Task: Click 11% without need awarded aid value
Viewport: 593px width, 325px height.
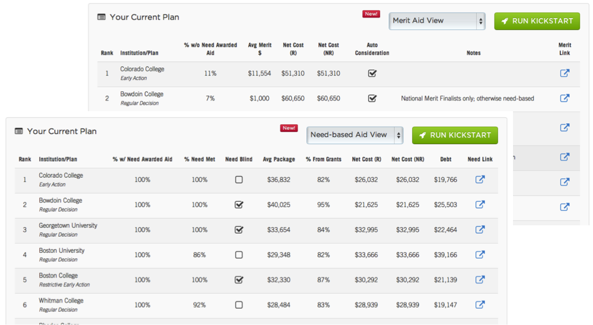Action: [210, 73]
